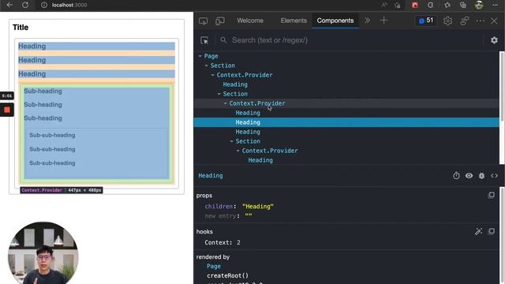Open DevTools customize more menu
Viewport: 505px width, 284px height.
[x=481, y=21]
